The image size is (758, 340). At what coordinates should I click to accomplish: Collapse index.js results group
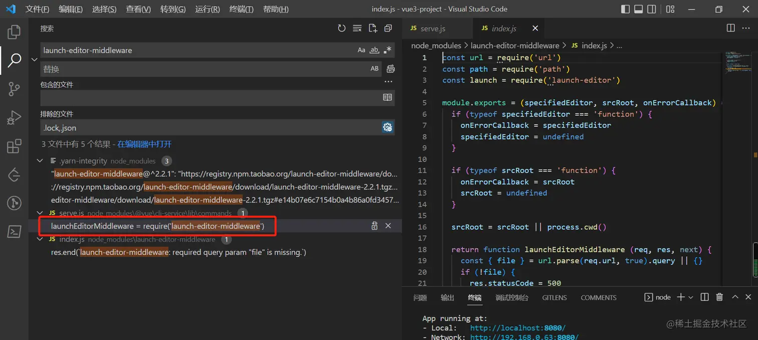tap(40, 240)
